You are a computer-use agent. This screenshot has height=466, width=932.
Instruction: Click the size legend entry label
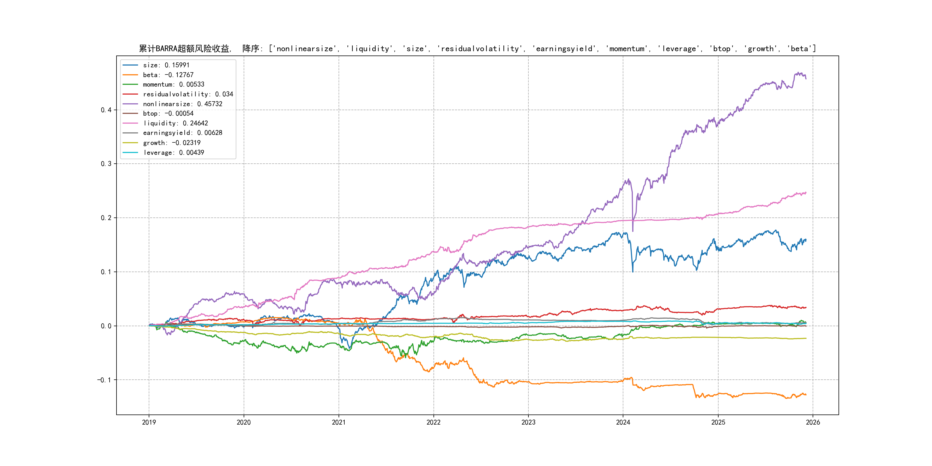pyautogui.click(x=166, y=65)
